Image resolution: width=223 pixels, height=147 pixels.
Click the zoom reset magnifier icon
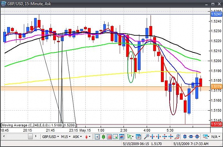(x=177, y=137)
